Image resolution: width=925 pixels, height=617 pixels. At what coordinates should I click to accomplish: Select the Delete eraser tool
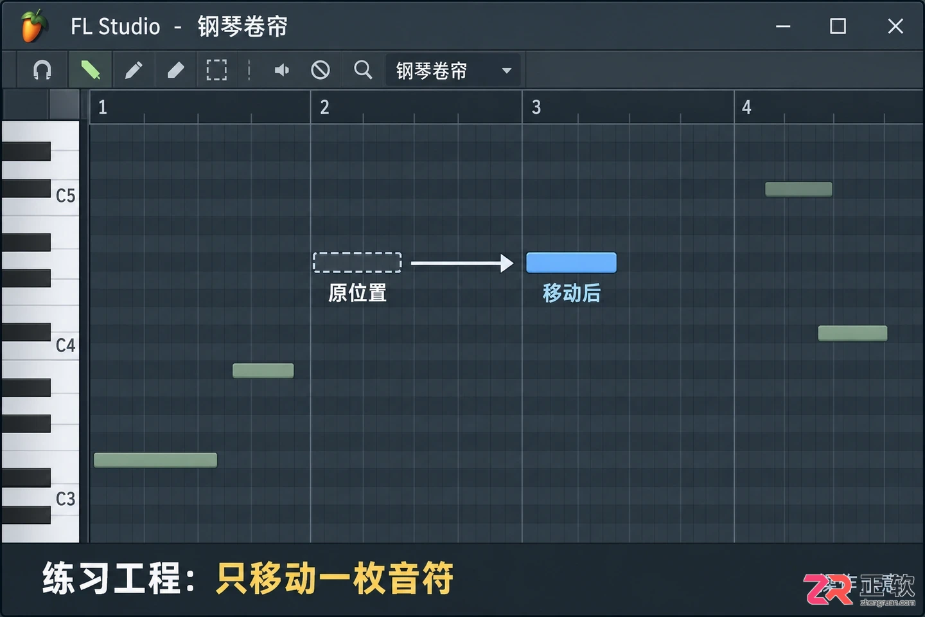175,69
